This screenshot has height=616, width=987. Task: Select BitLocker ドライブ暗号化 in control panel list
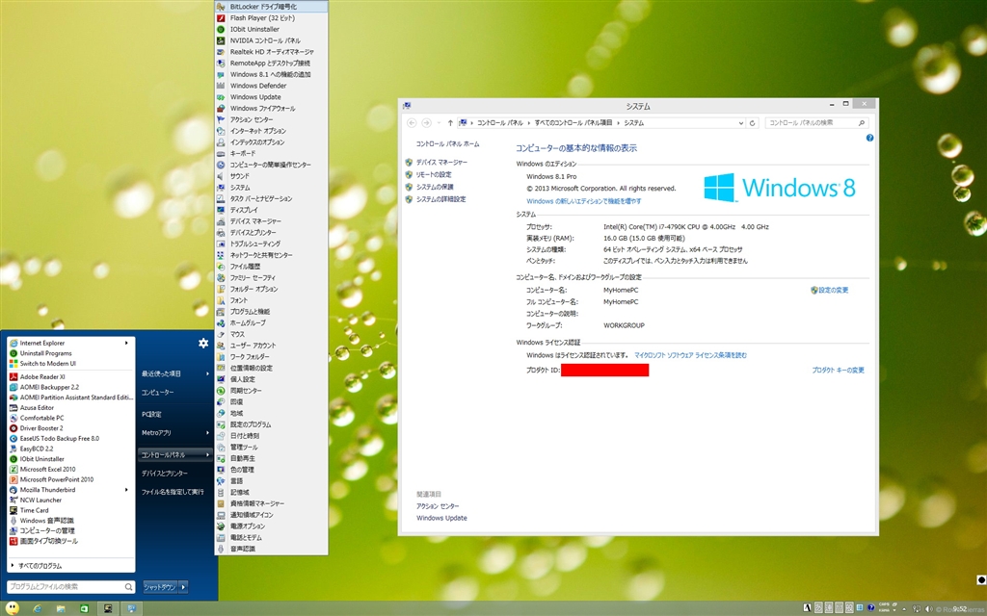click(271, 7)
